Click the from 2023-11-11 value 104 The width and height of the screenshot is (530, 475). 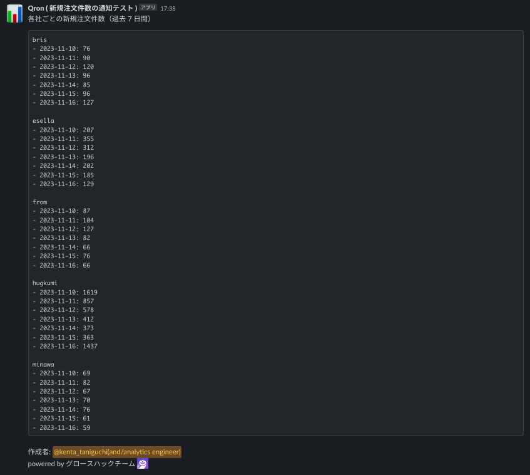(x=88, y=221)
